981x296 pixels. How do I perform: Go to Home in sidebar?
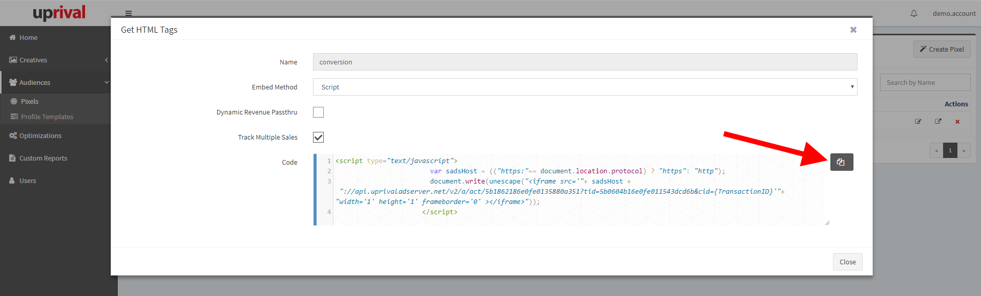coord(55,37)
